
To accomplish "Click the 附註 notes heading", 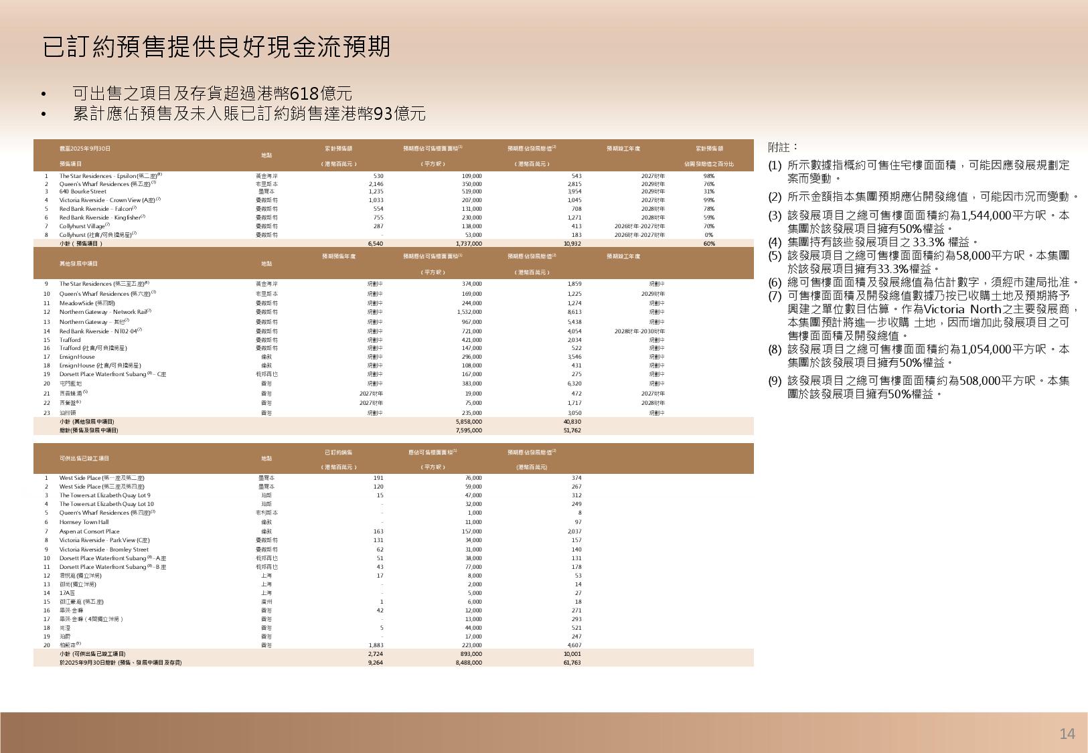I will [783, 147].
